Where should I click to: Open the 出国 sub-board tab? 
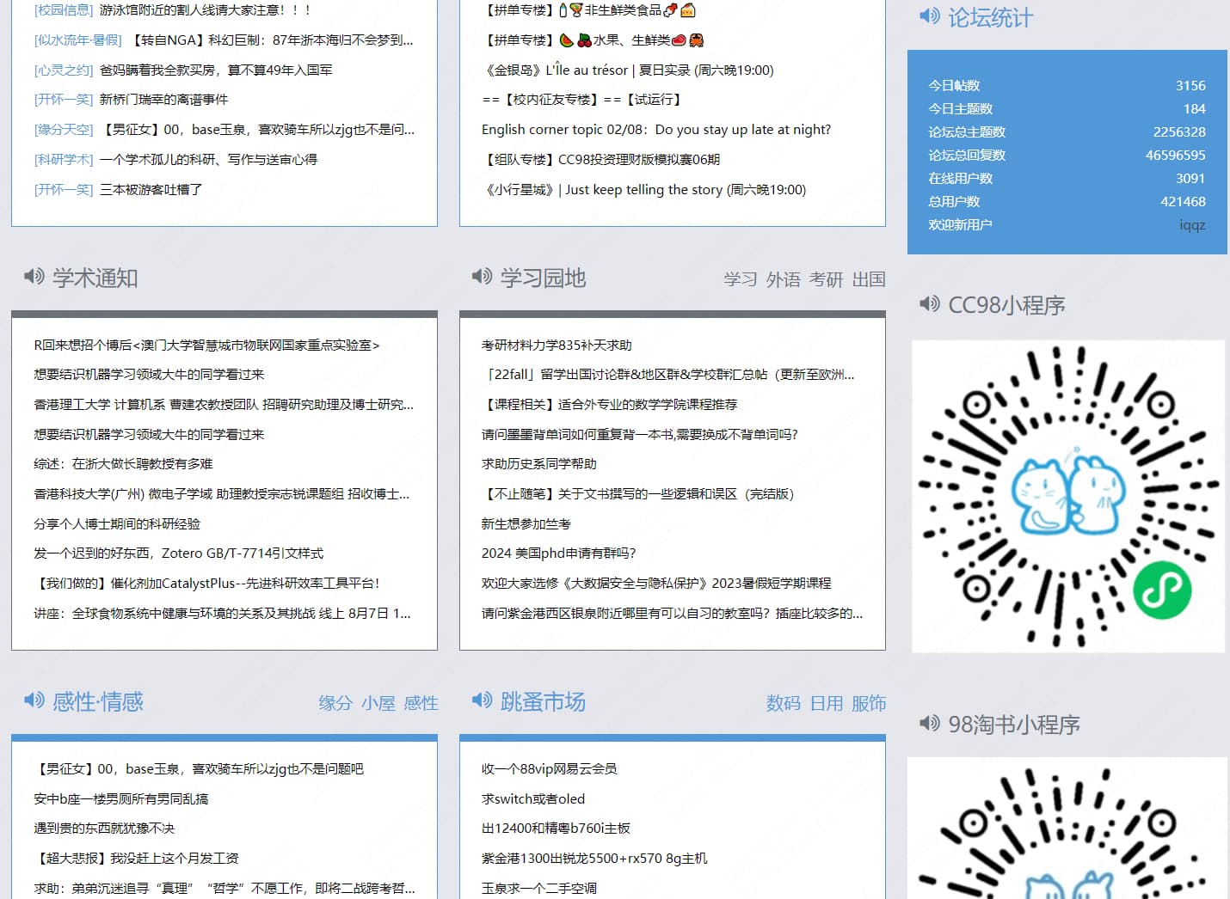[869, 279]
